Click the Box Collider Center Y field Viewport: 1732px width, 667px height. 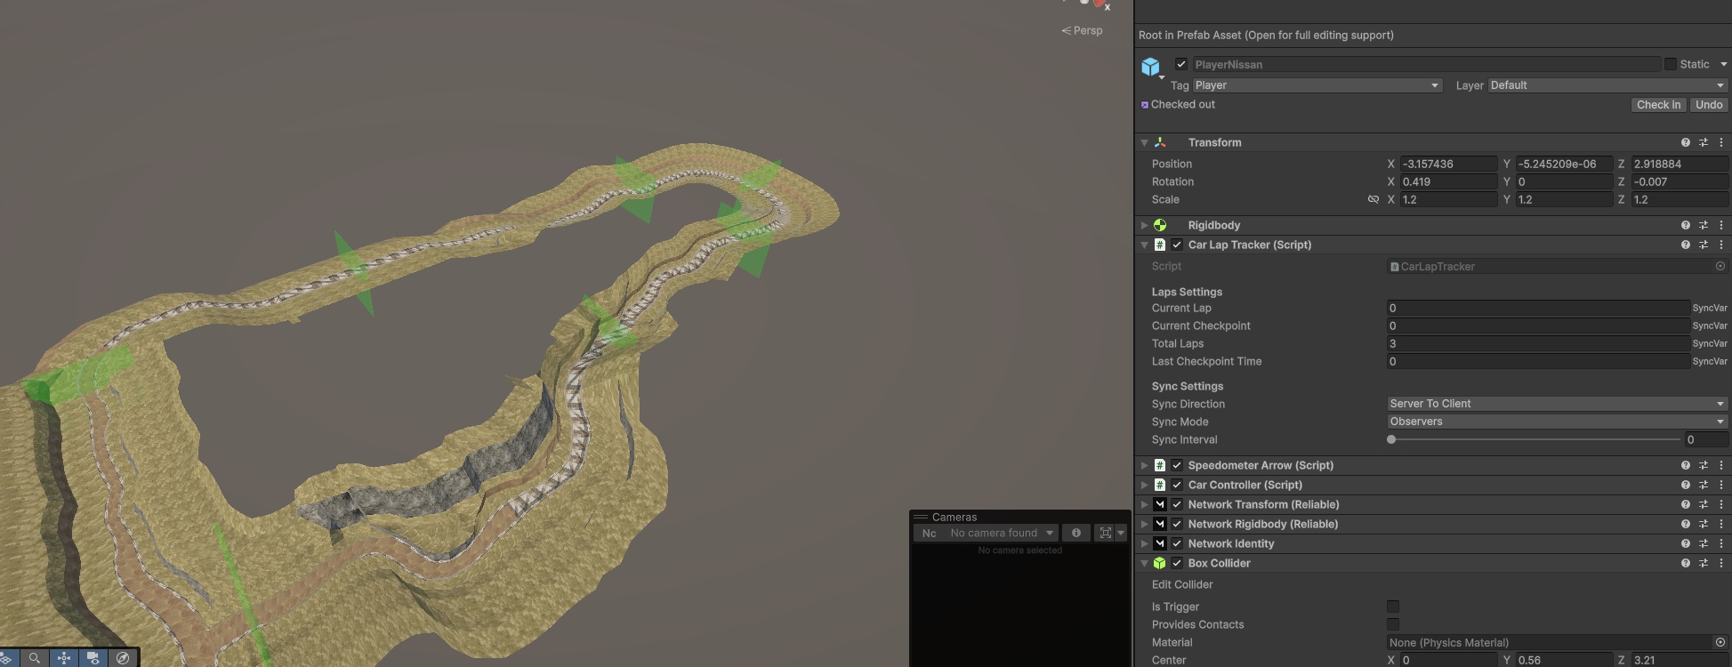[x=1564, y=660]
